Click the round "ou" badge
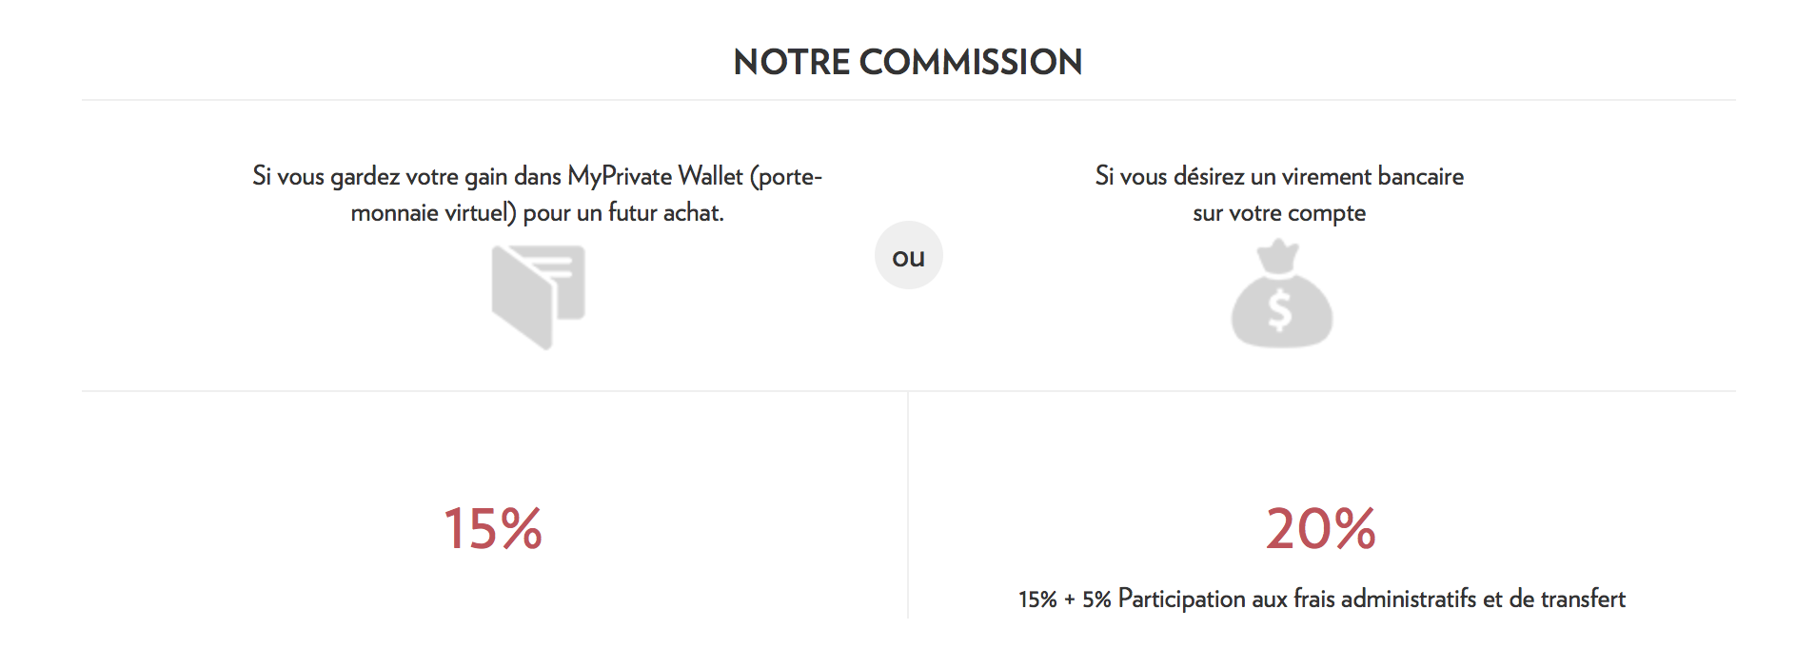This screenshot has height=668, width=1816. coord(908,256)
